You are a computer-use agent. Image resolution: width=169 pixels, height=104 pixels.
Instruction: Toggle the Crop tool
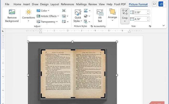125,16
